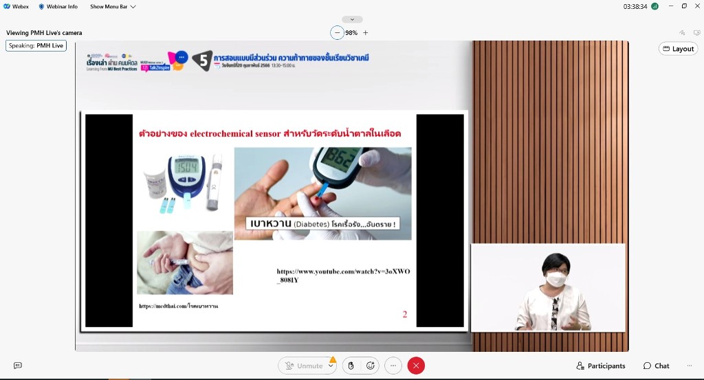Expand the top collapsed chevron bar
Screen dimensions: 704x380
(352, 19)
